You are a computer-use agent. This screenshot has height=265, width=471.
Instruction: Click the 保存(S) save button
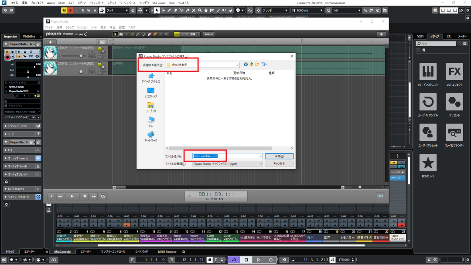(279, 156)
